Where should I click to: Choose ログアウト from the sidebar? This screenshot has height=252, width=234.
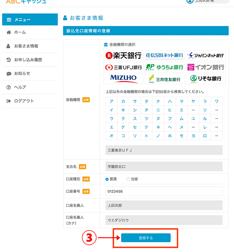(30, 101)
